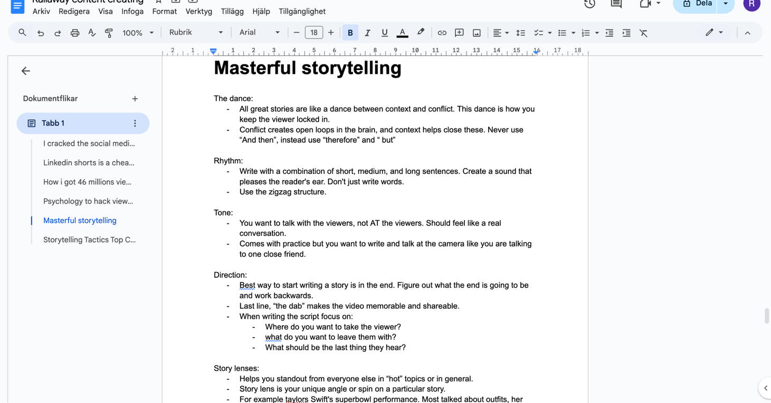Redo the last action
The image size is (771, 403).
[58, 33]
